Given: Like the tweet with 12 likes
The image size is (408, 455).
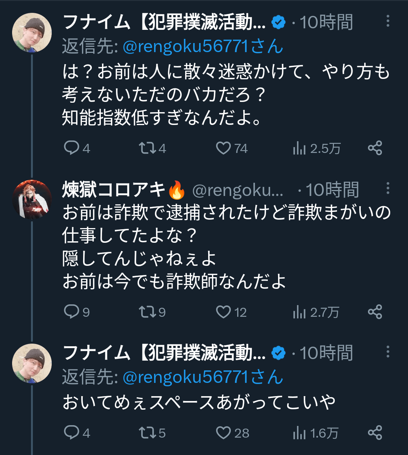Looking at the screenshot, I should click(223, 312).
